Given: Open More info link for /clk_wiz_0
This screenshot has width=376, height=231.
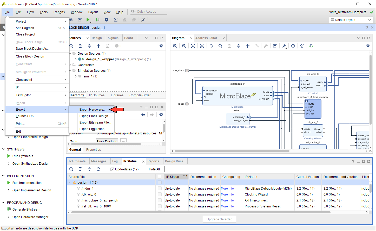Looking at the screenshot, I should pos(227,194).
